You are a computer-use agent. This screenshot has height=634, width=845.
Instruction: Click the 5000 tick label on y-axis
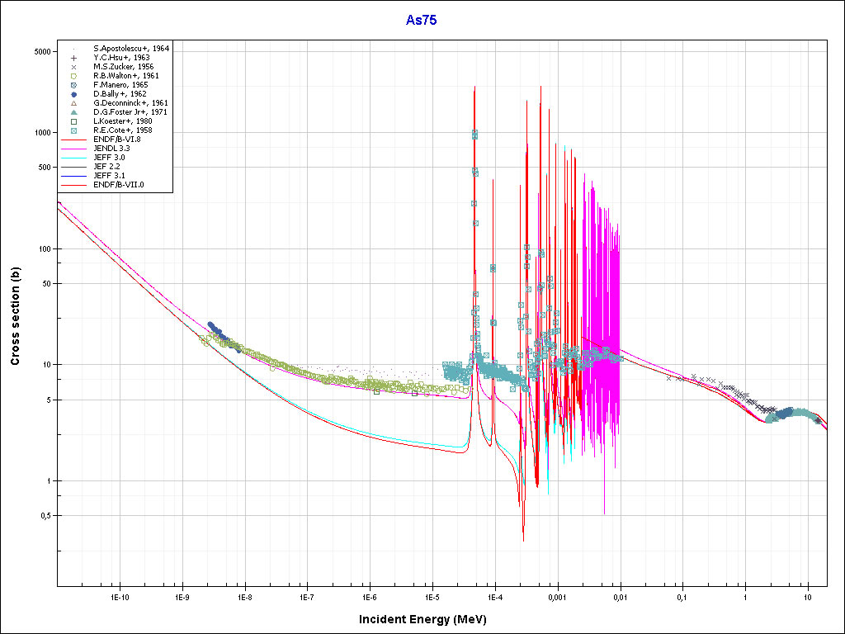[x=43, y=51]
